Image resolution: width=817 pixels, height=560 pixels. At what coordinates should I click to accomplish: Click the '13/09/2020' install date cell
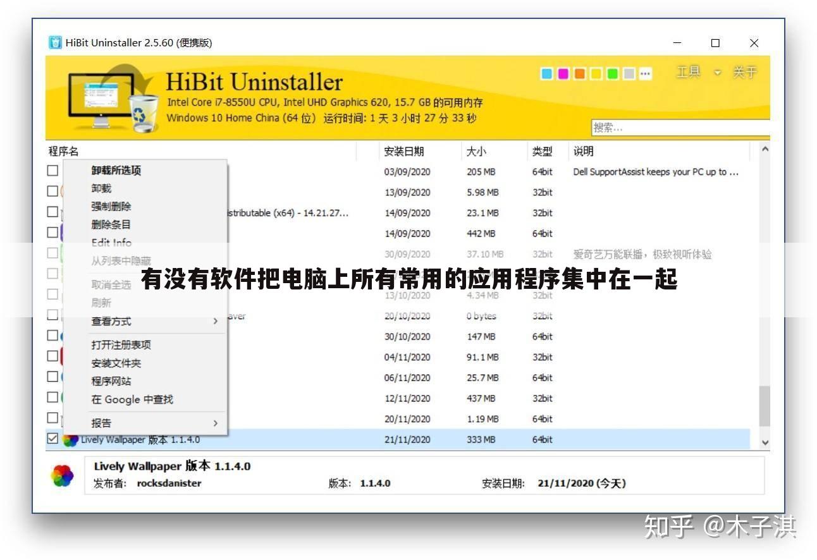click(x=407, y=192)
